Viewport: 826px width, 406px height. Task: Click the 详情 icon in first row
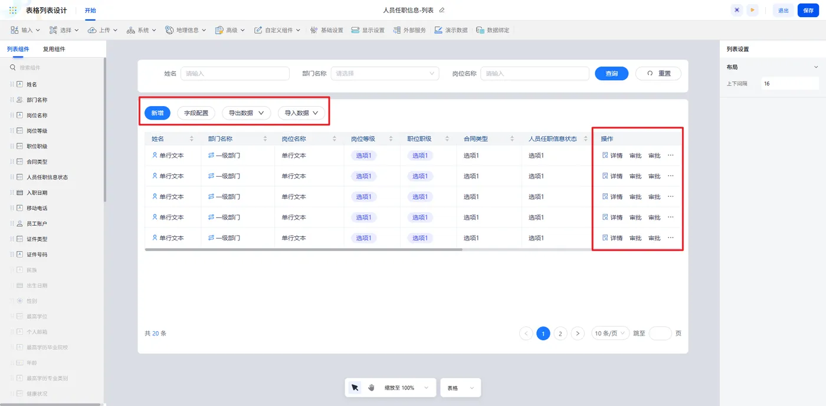pos(605,156)
